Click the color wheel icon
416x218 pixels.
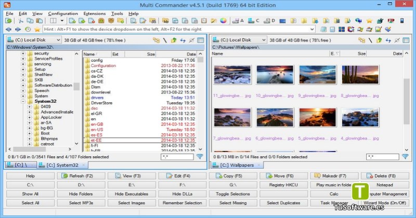point(224,21)
